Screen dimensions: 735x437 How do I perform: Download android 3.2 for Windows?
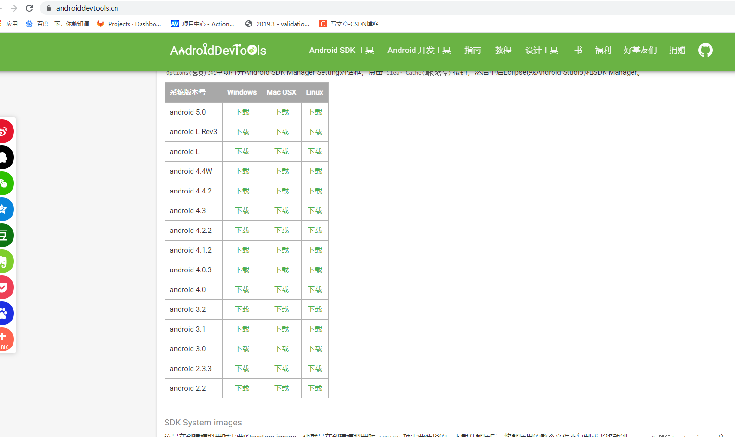242,309
